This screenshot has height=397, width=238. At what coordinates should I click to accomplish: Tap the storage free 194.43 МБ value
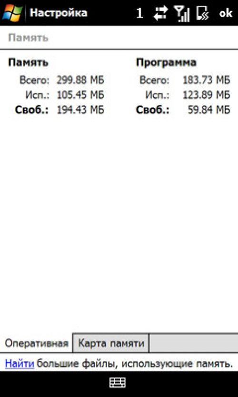pos(80,110)
